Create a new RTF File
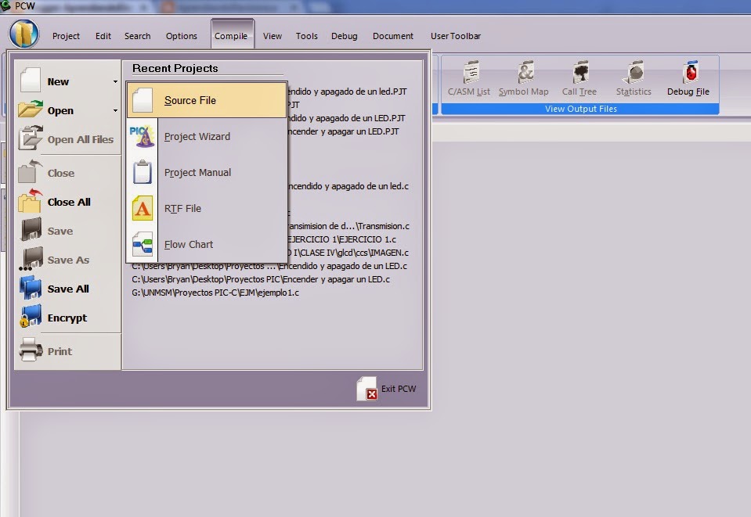 tap(182, 208)
